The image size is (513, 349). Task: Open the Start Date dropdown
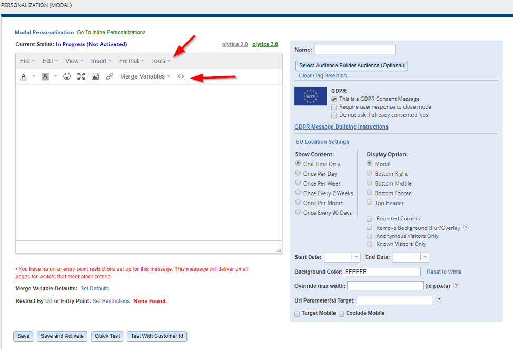point(356,257)
